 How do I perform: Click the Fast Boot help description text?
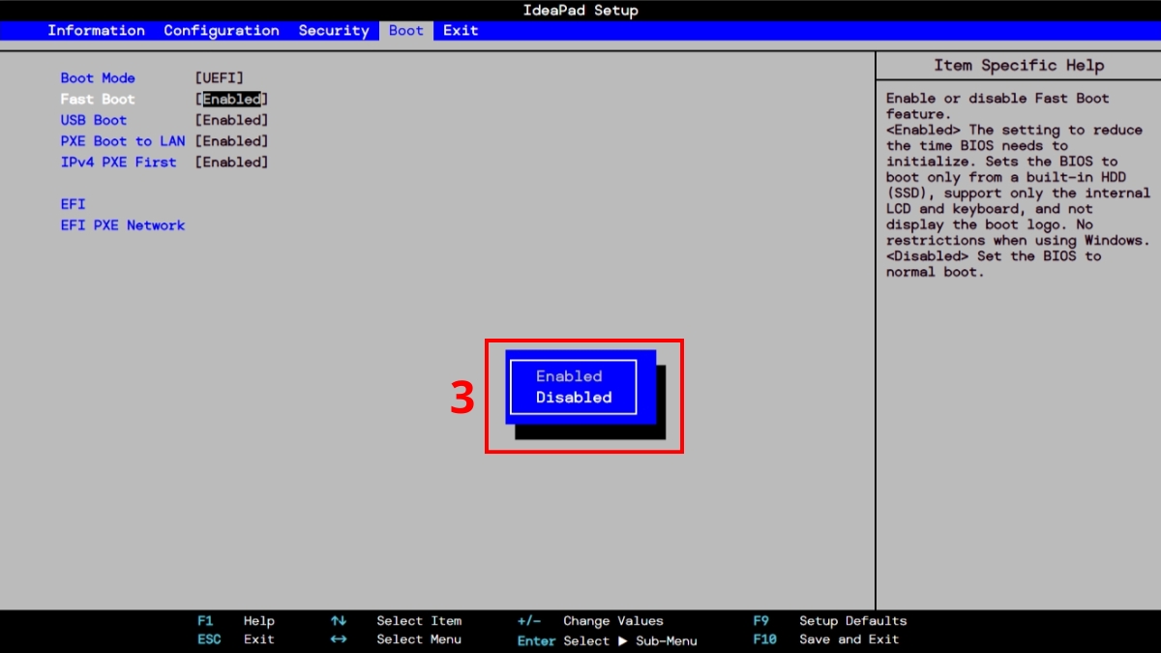1018,185
